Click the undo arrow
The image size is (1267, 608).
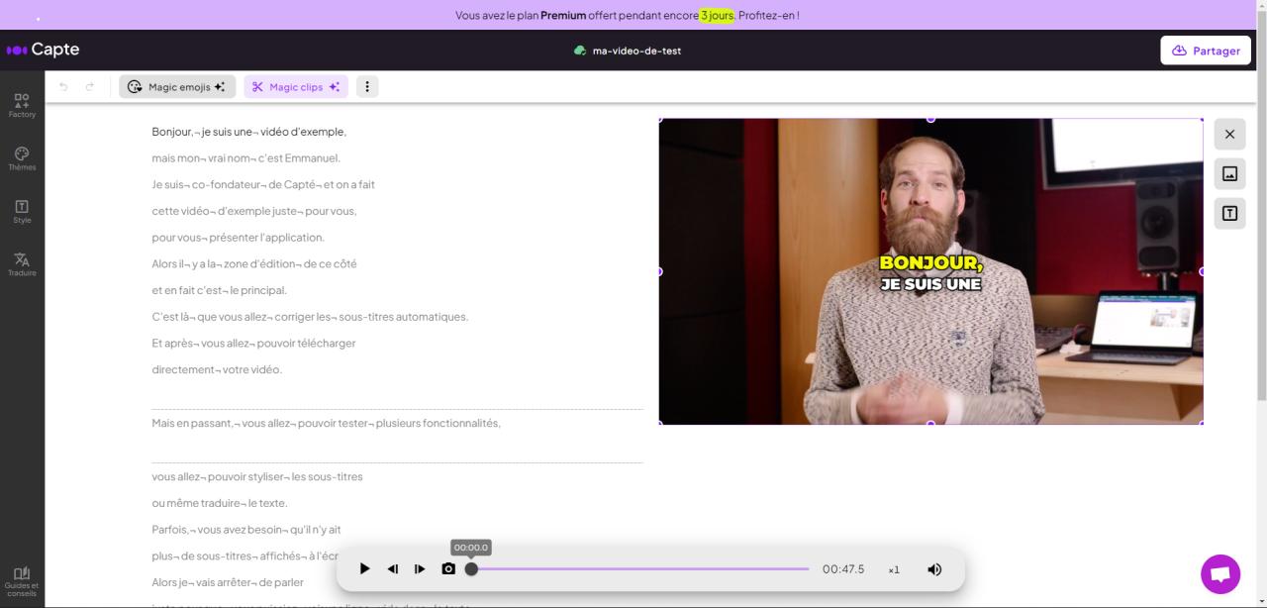[x=63, y=87]
